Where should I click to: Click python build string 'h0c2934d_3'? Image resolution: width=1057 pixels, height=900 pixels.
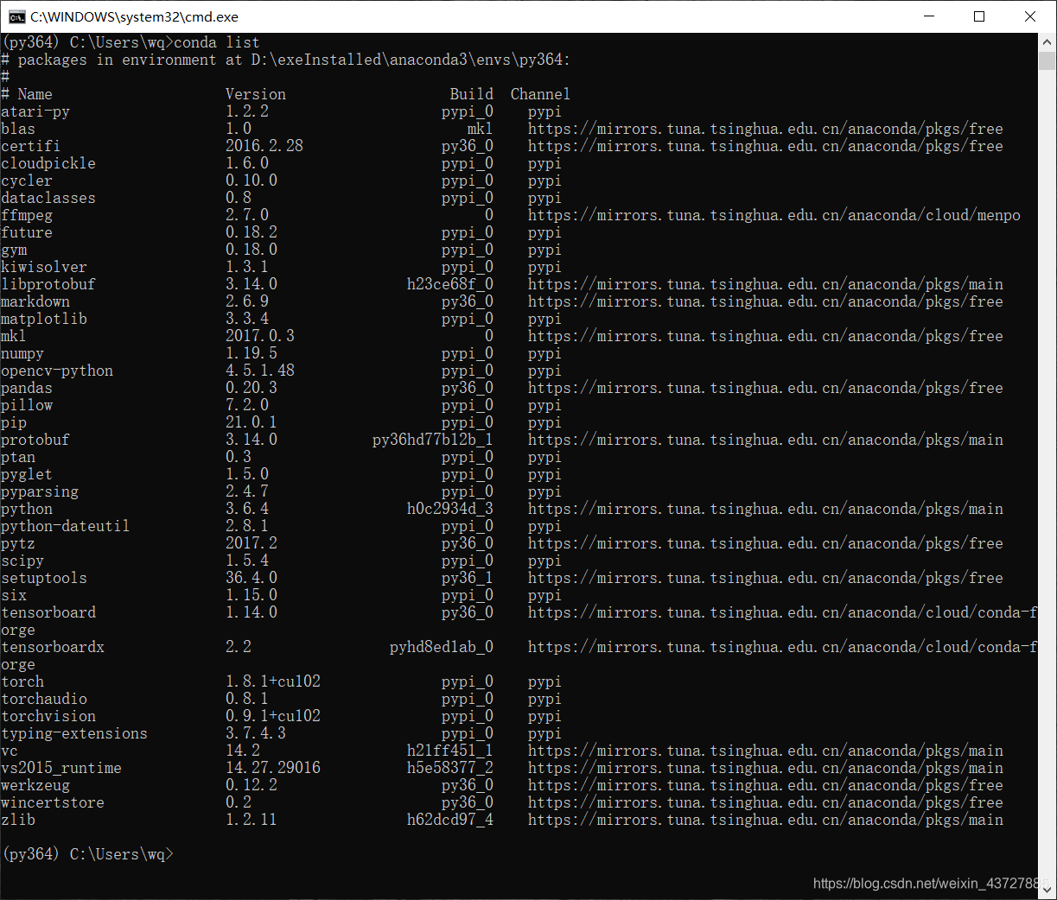click(x=450, y=509)
